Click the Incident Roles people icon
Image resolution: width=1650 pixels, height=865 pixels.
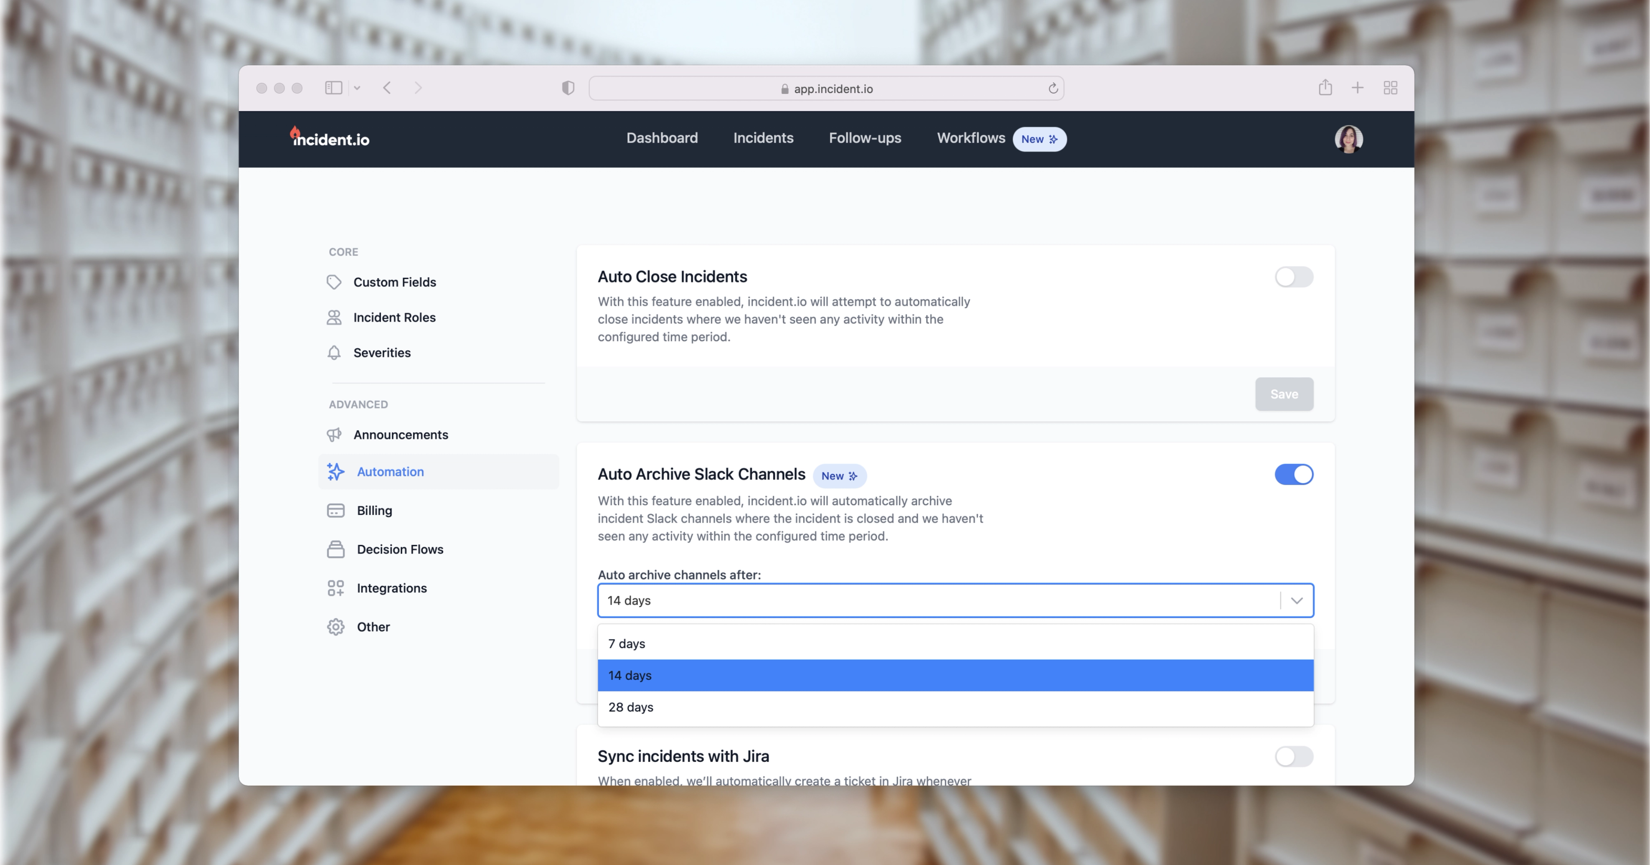tap(334, 317)
